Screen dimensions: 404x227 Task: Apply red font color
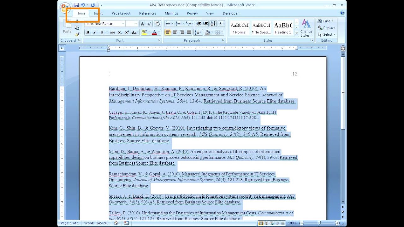[x=154, y=32]
